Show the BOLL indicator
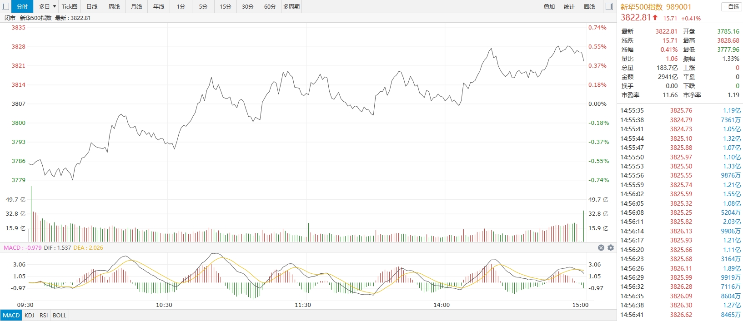The image size is (743, 321). tap(60, 315)
